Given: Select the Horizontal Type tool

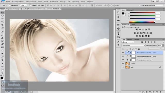Looking at the screenshot, I should (x=2, y=60).
